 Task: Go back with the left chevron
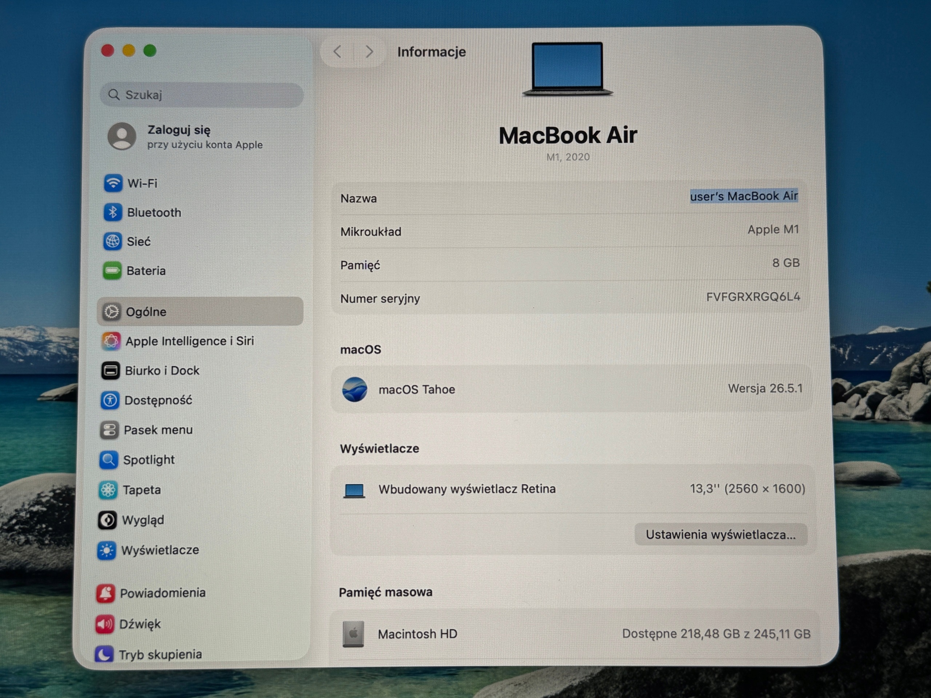(337, 52)
